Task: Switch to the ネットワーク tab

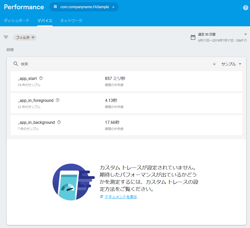Action: tap(71, 21)
